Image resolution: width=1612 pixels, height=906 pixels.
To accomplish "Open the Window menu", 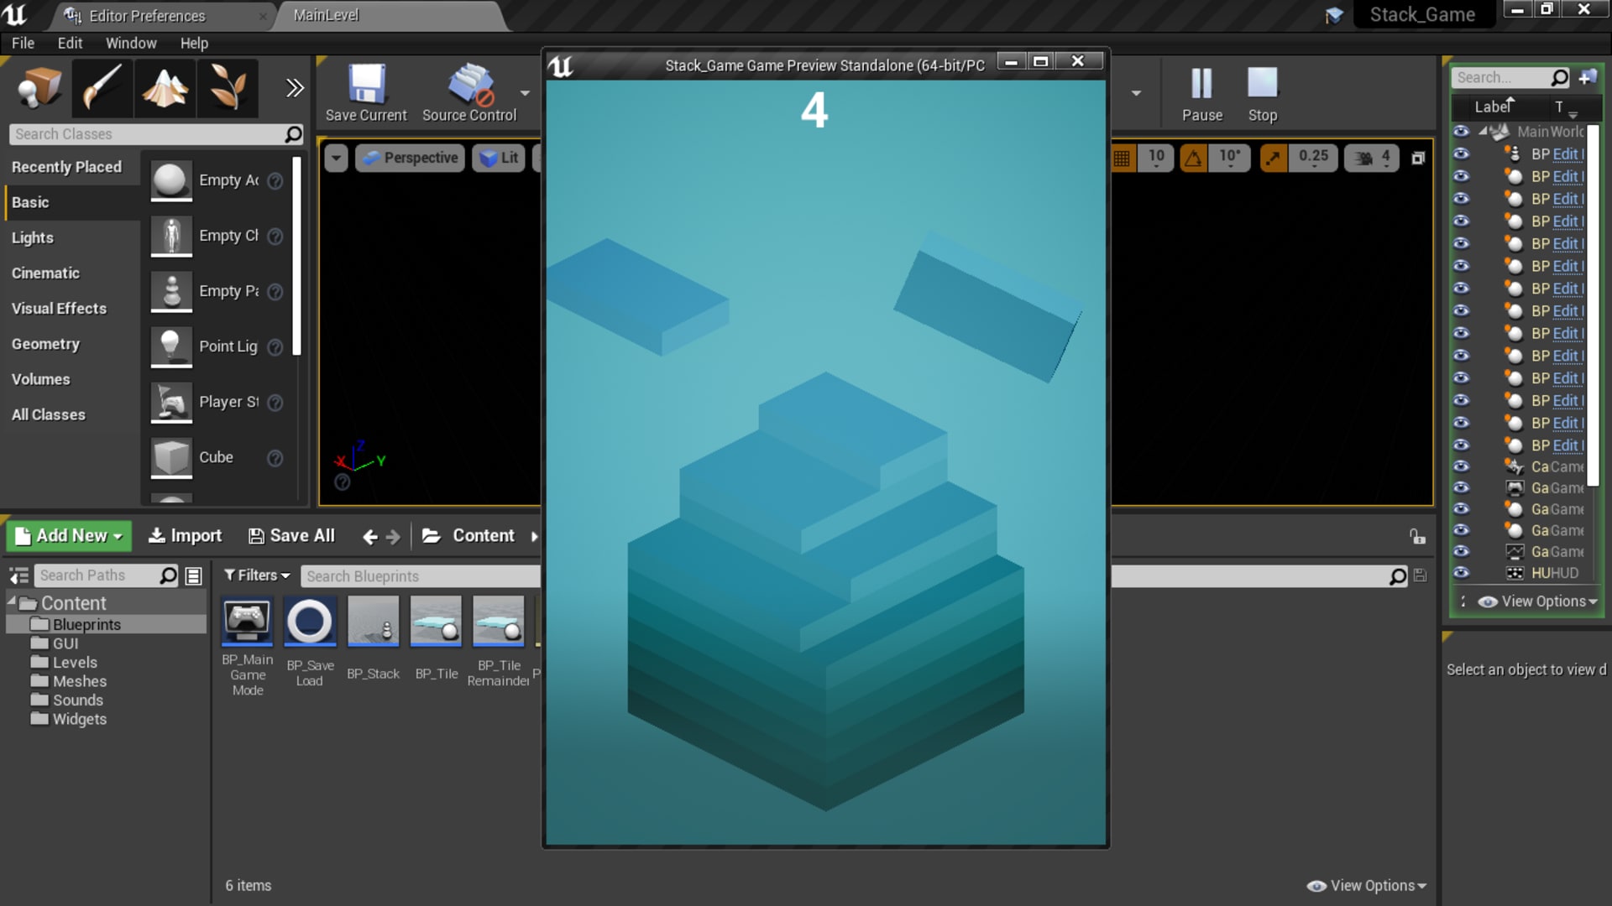I will [131, 43].
